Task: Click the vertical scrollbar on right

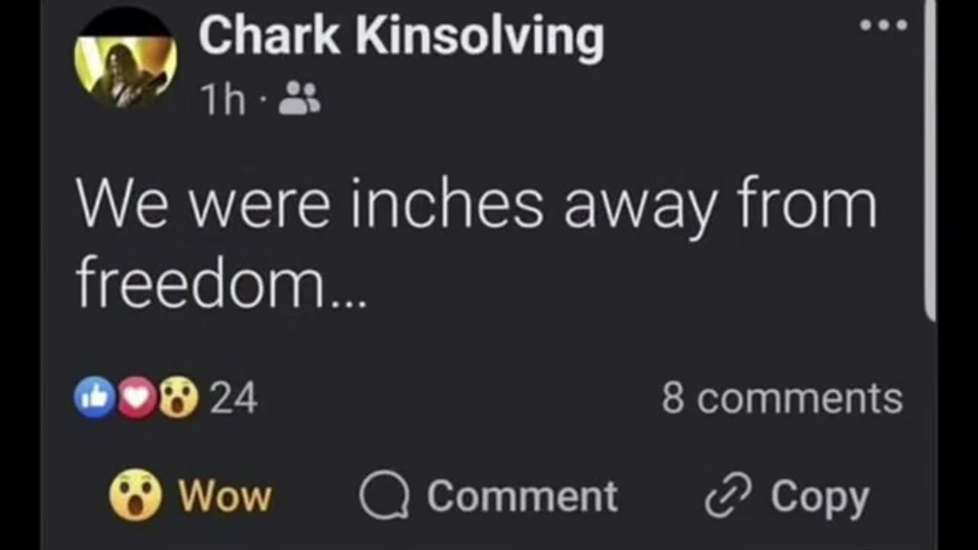Action: [x=930, y=160]
